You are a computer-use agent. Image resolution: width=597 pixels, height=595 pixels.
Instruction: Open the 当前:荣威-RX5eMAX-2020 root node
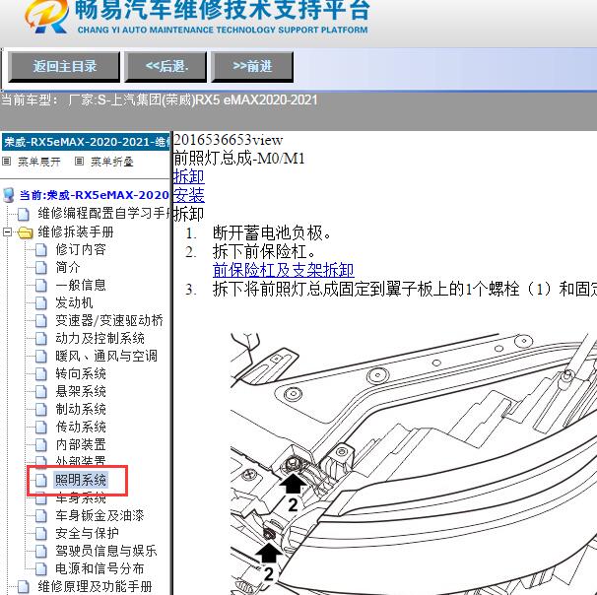pyautogui.click(x=94, y=195)
